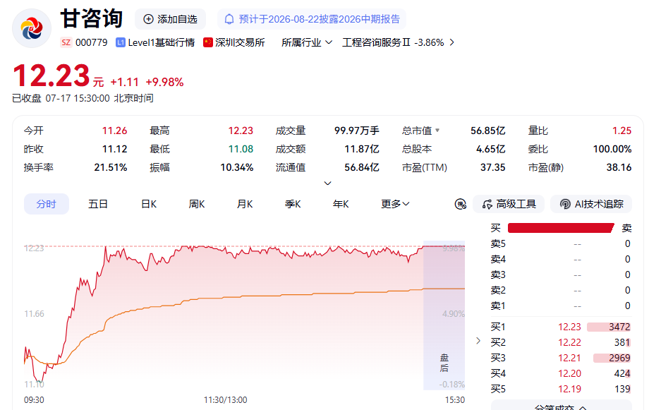Switch to the 年K tab

(x=341, y=204)
